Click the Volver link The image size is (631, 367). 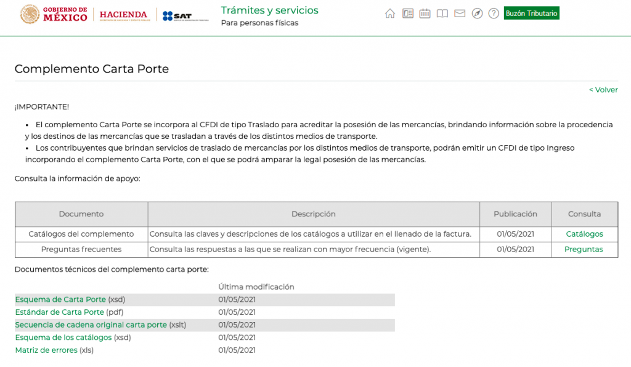603,90
